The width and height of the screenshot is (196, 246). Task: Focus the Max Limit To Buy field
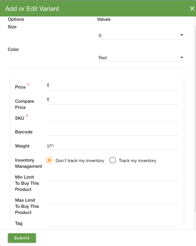pyautogui.click(x=113, y=200)
